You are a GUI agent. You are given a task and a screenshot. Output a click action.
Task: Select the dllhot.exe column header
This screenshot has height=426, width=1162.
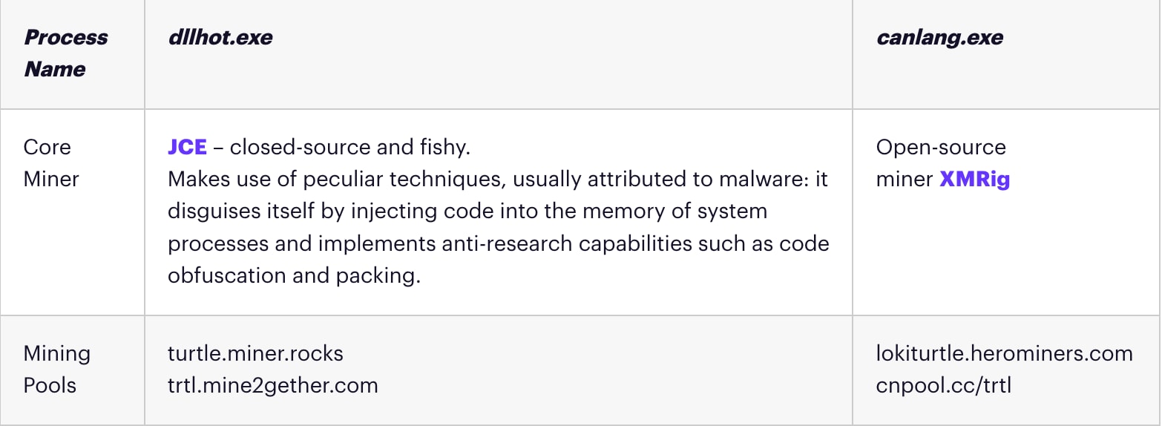[220, 37]
